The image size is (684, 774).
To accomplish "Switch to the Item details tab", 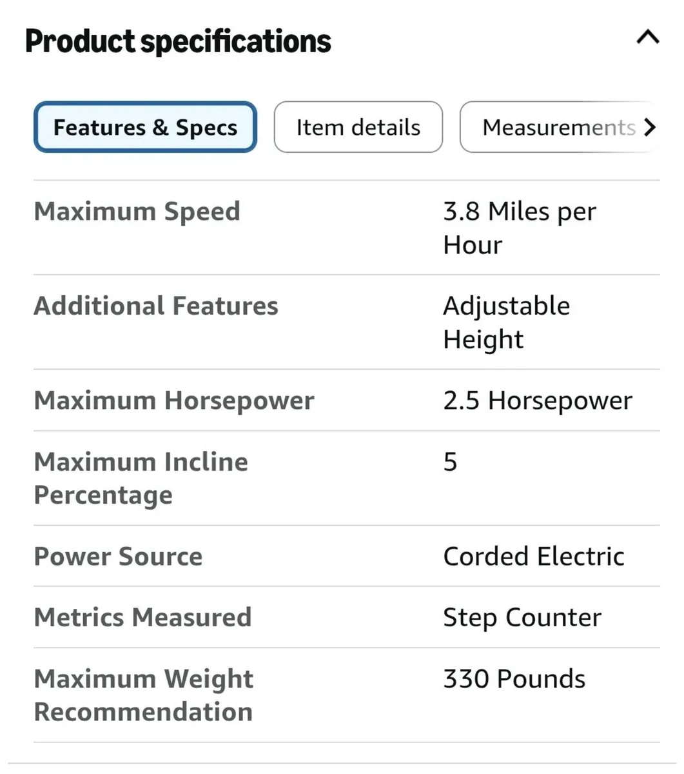I will [358, 127].
